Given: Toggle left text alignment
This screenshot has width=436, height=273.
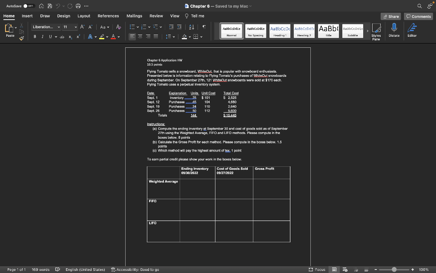Looking at the screenshot, I should point(132,37).
